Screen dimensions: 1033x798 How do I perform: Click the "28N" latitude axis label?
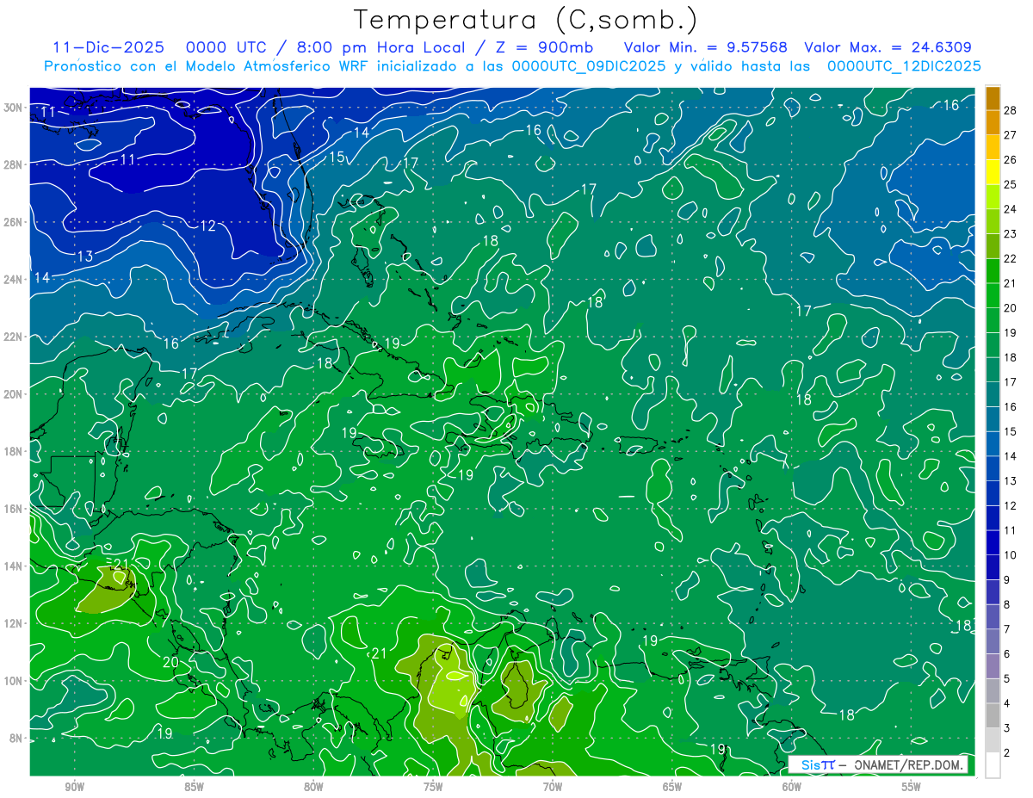coord(13,164)
